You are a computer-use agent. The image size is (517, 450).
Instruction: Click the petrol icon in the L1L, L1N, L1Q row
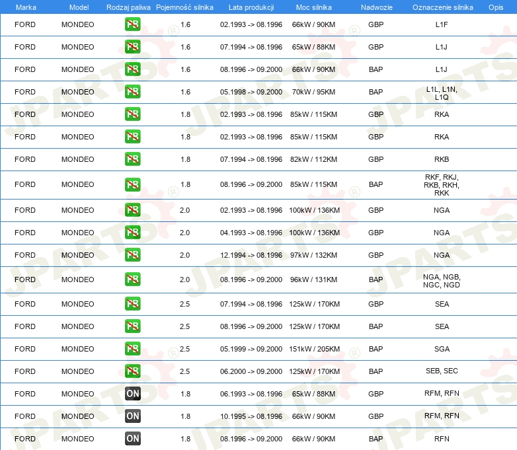[x=132, y=92]
